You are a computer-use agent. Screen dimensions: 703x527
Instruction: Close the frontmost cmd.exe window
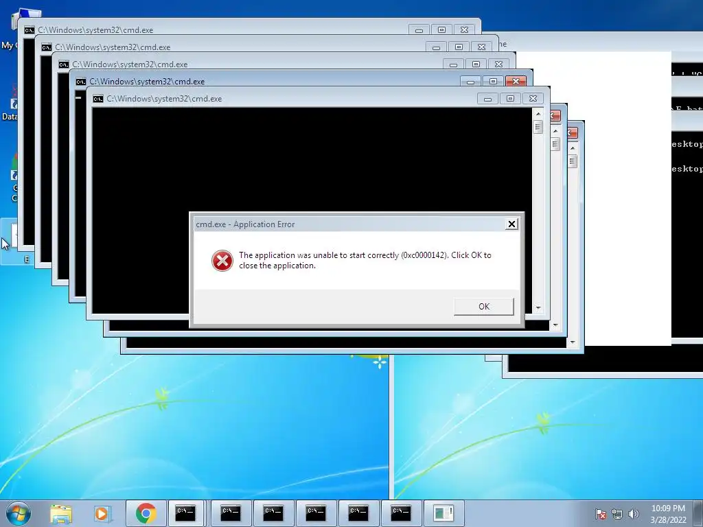[x=533, y=99]
